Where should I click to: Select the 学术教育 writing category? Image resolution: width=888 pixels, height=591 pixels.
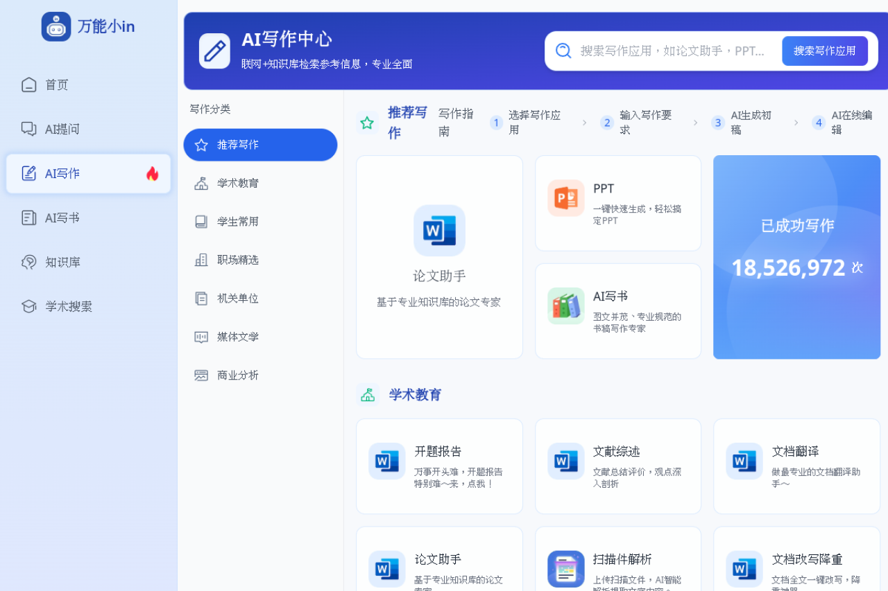260,183
